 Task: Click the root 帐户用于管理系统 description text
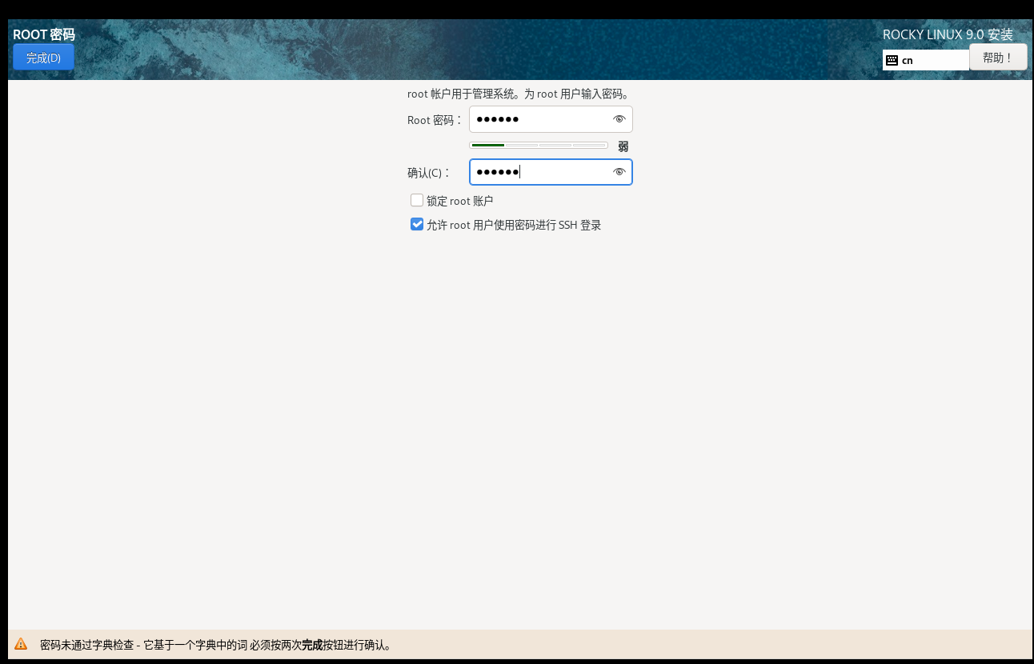(519, 94)
